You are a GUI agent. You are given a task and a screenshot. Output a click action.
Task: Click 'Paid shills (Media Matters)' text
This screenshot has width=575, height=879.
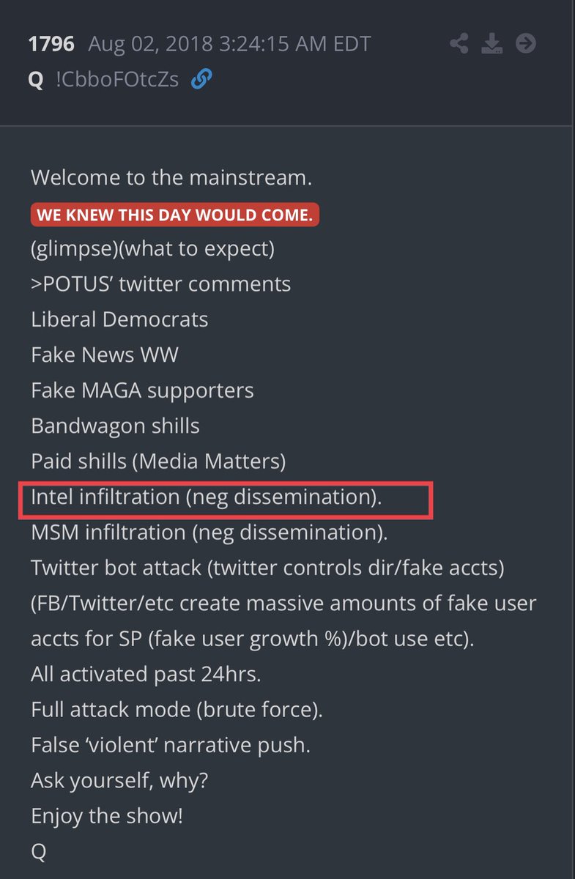pos(158,461)
